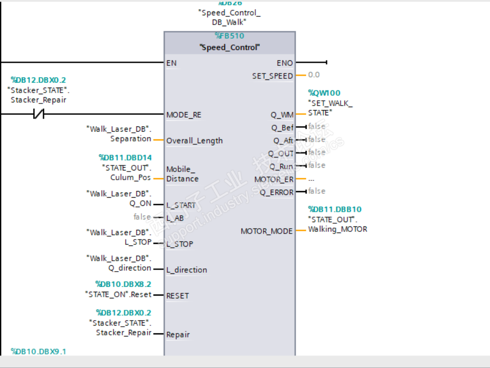Select the Q_Aft output pin
490x368 pixels.
click(x=283, y=140)
